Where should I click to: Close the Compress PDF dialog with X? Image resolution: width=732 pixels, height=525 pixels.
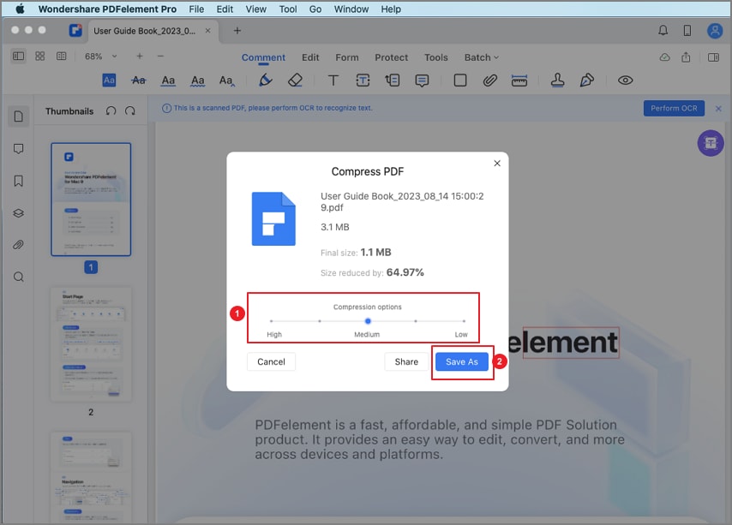497,164
